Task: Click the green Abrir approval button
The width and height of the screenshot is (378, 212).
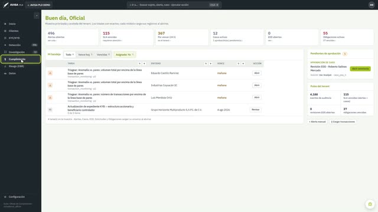Action: point(360,69)
